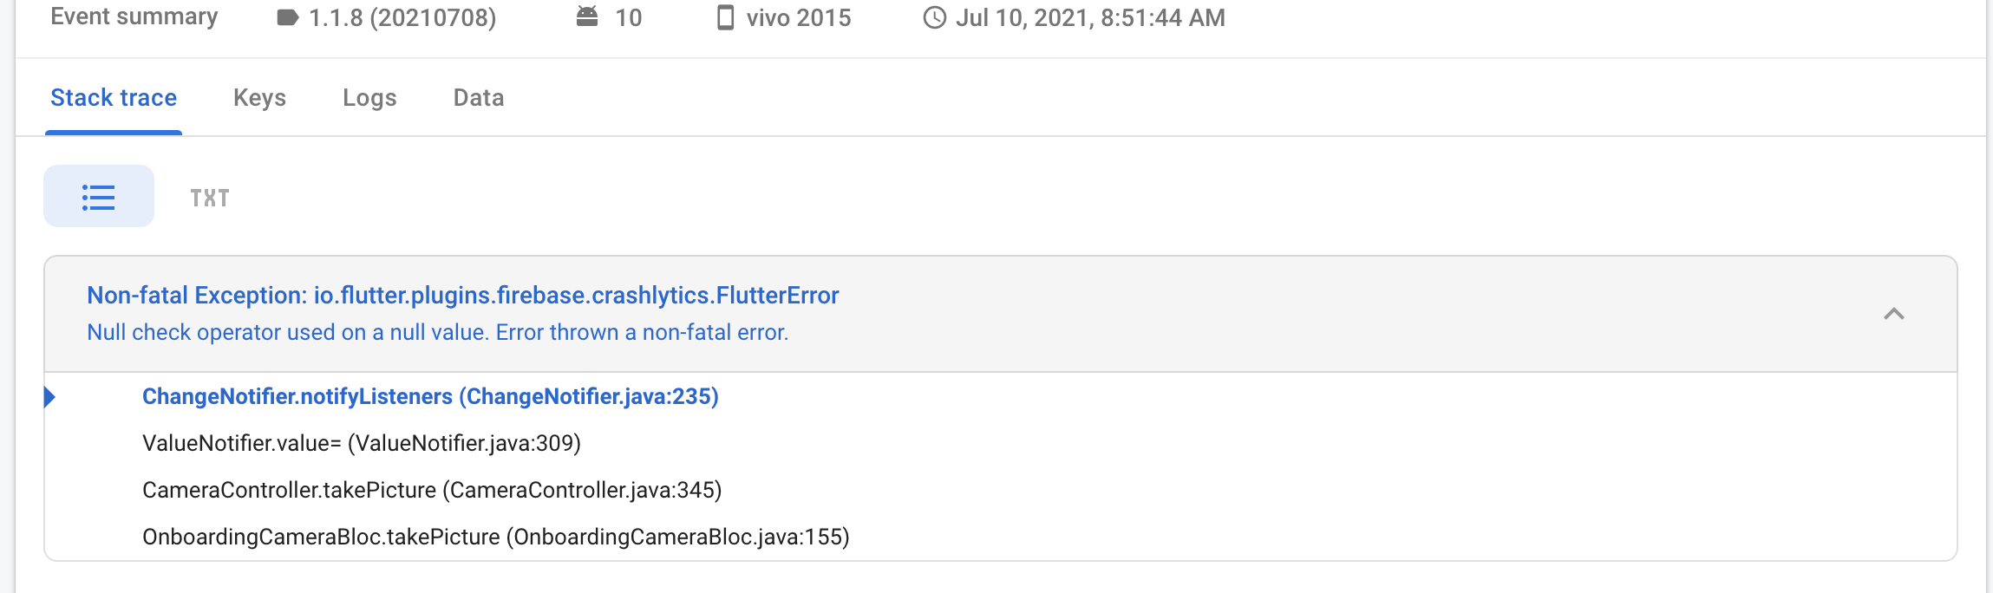Switch to the Logs tab

(x=369, y=98)
